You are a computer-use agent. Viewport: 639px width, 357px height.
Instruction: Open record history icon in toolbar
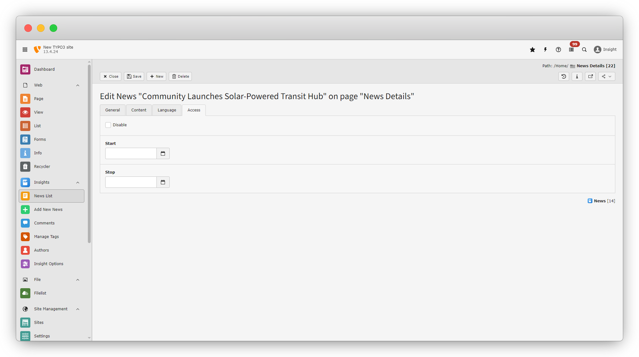tap(563, 76)
